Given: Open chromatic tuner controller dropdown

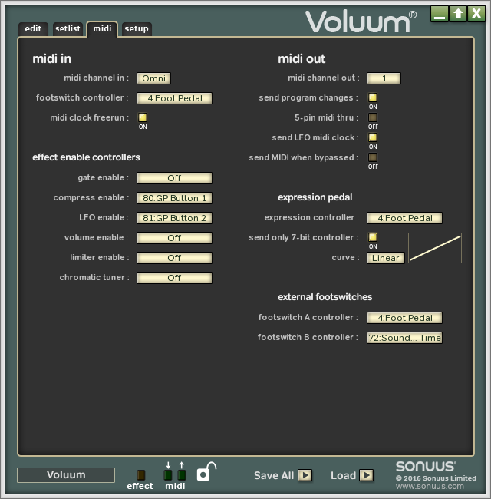Looking at the screenshot, I should click(174, 278).
